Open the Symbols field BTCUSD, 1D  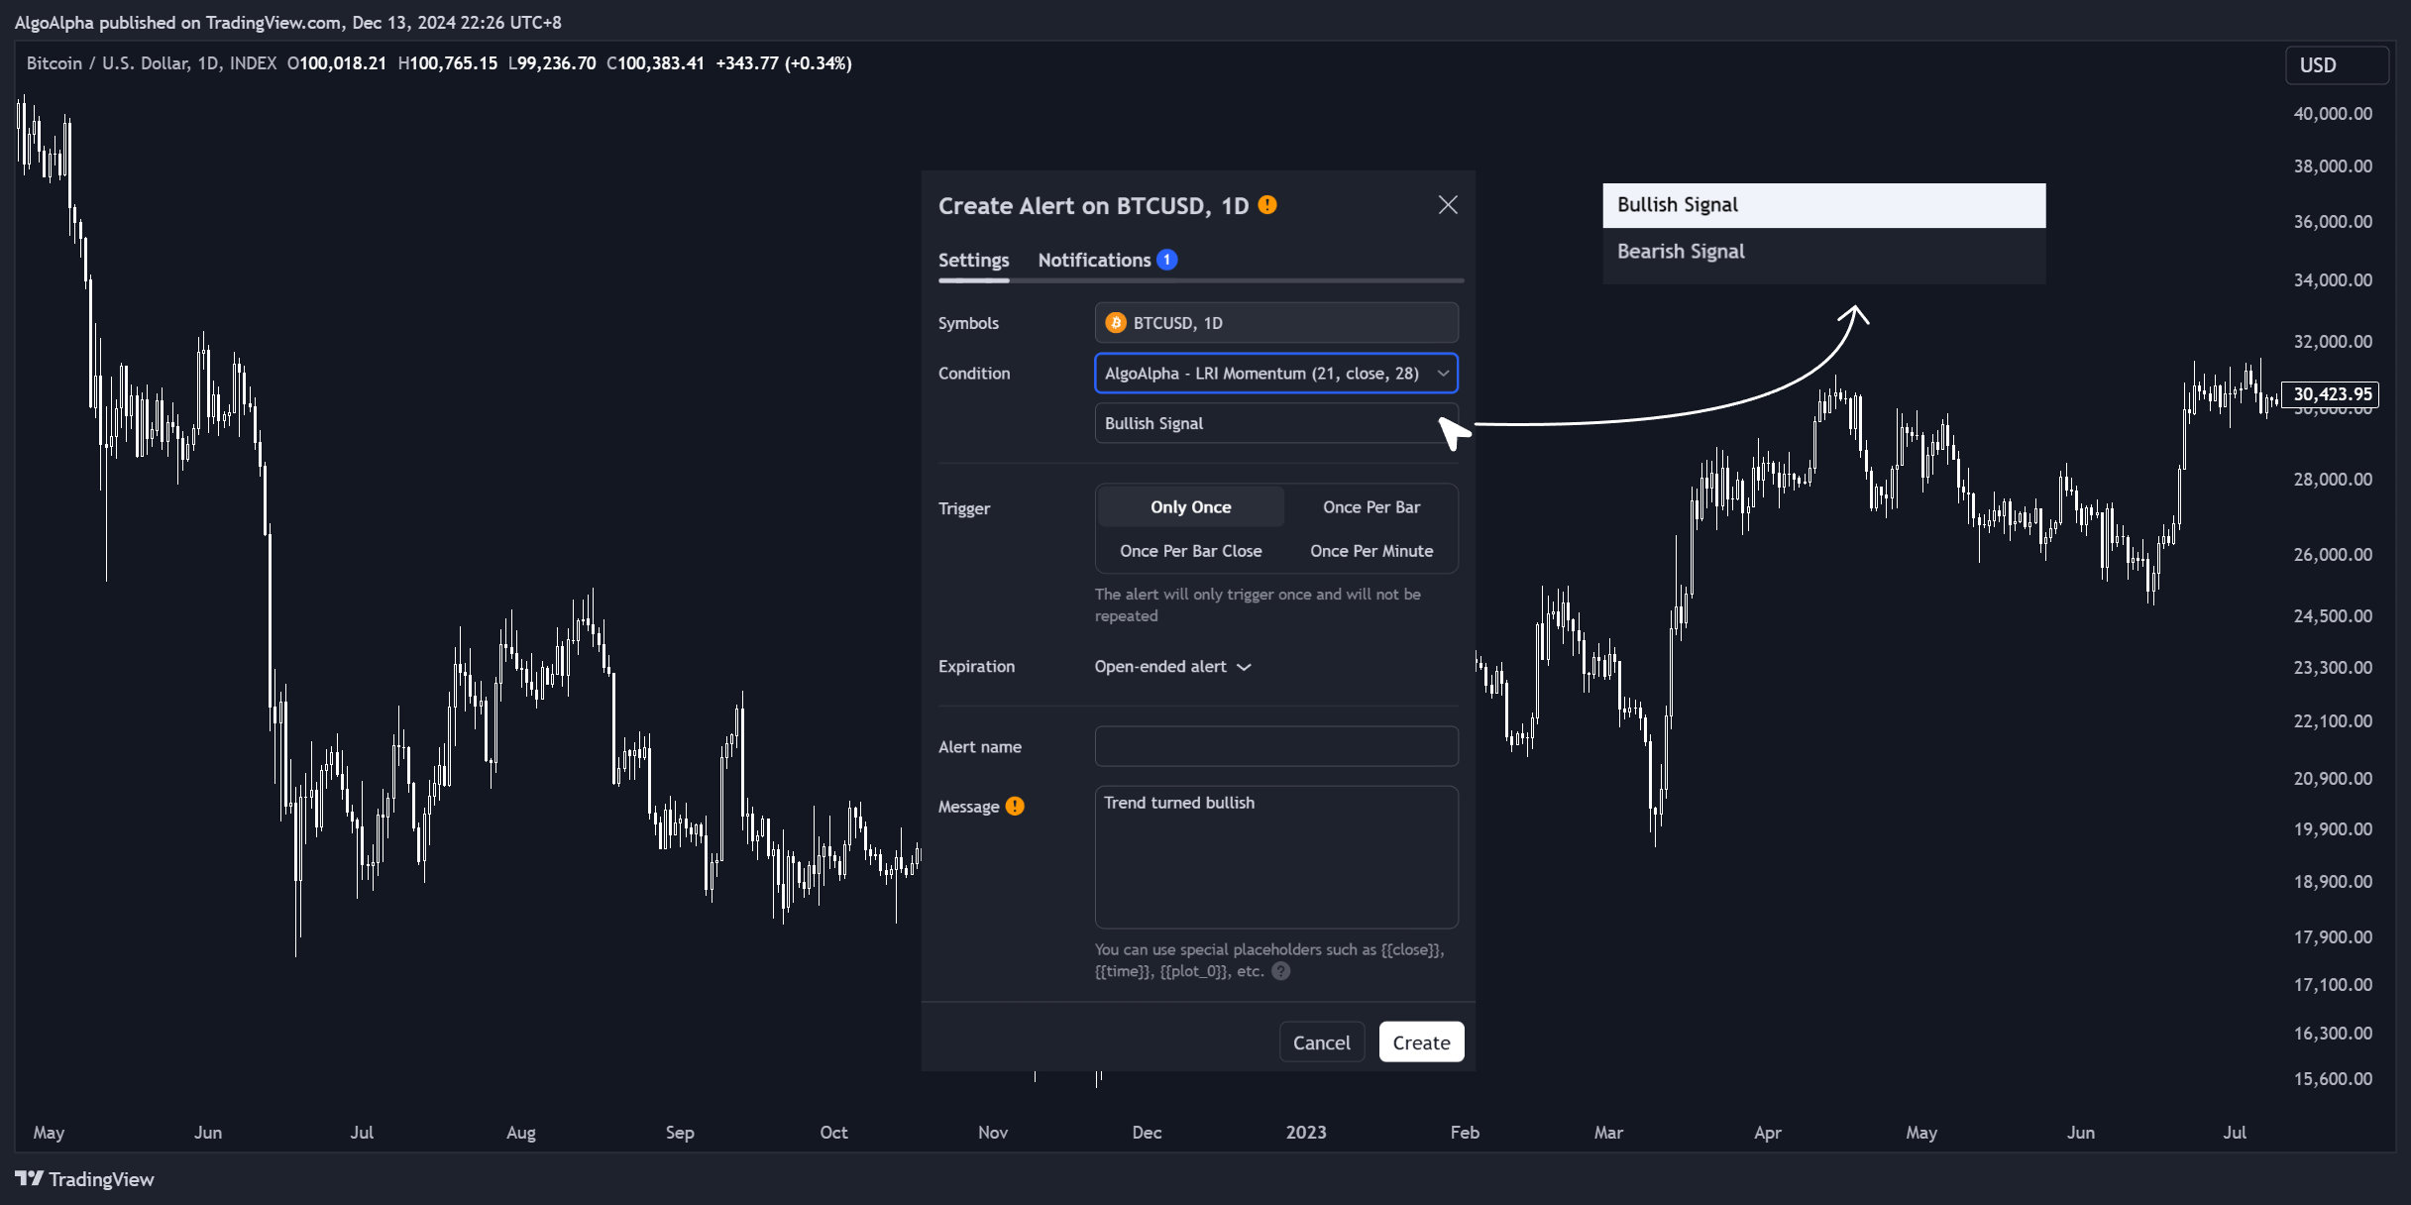(1276, 323)
